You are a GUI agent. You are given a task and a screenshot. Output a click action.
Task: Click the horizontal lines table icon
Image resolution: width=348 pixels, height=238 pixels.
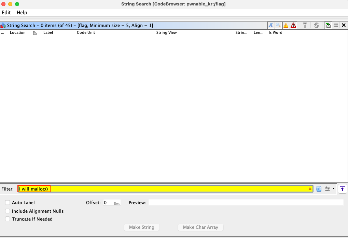point(336,25)
